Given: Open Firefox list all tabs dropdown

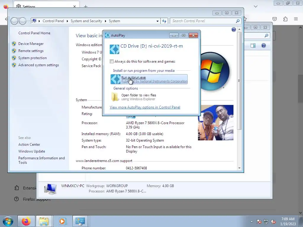Looking at the screenshot, I should click(x=256, y=7).
